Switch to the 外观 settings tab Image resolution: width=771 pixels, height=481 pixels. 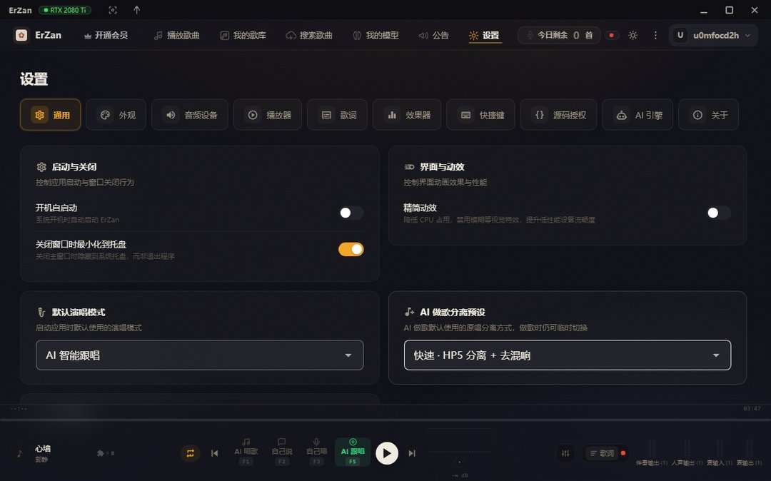[x=116, y=115]
